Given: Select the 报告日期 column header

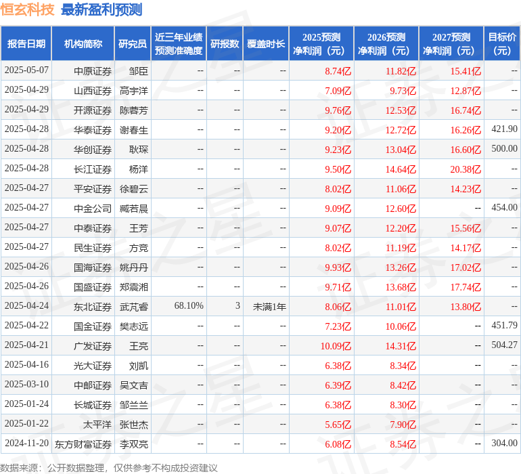Looking at the screenshot, I should [26, 43].
